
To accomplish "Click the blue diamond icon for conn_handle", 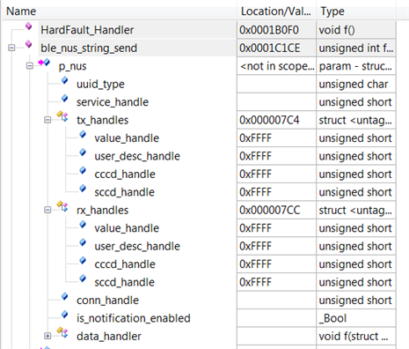I will coord(65,296).
